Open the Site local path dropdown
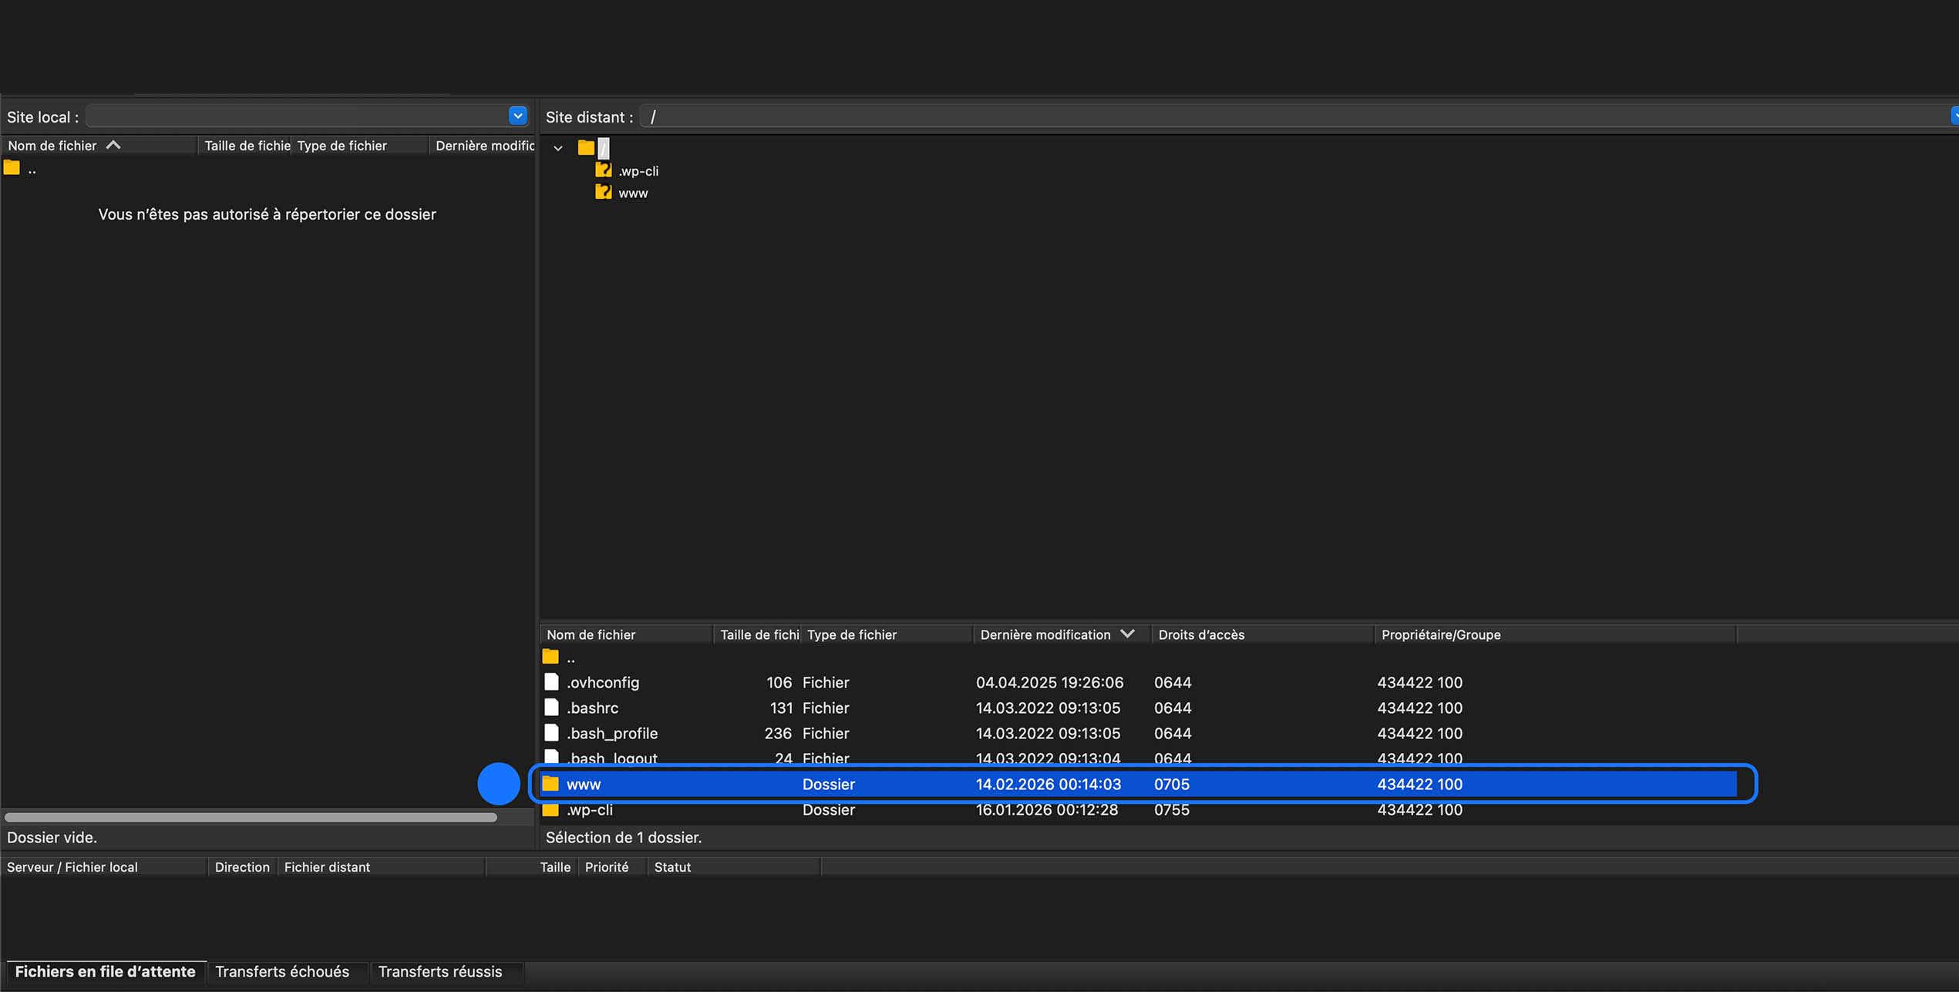Screen dimensions: 1959x992 (x=517, y=116)
